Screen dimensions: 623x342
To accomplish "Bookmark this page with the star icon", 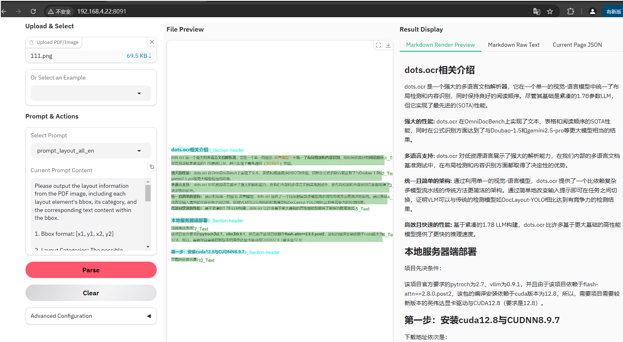I will click(x=550, y=11).
